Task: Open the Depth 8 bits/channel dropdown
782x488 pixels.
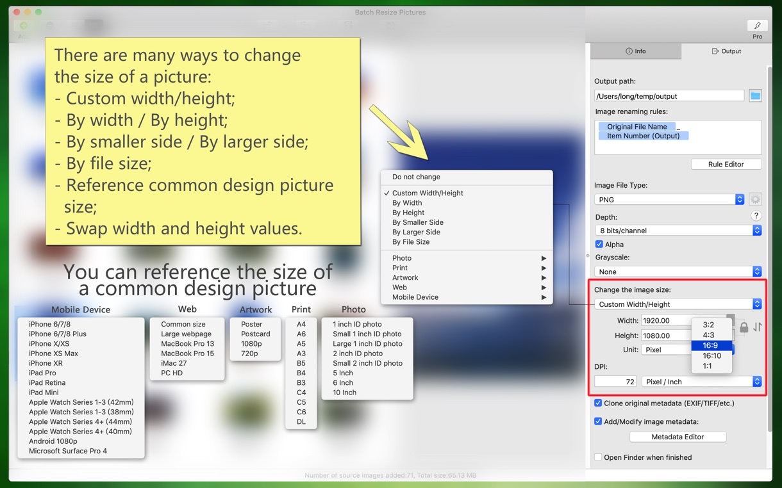Action: [x=678, y=231]
